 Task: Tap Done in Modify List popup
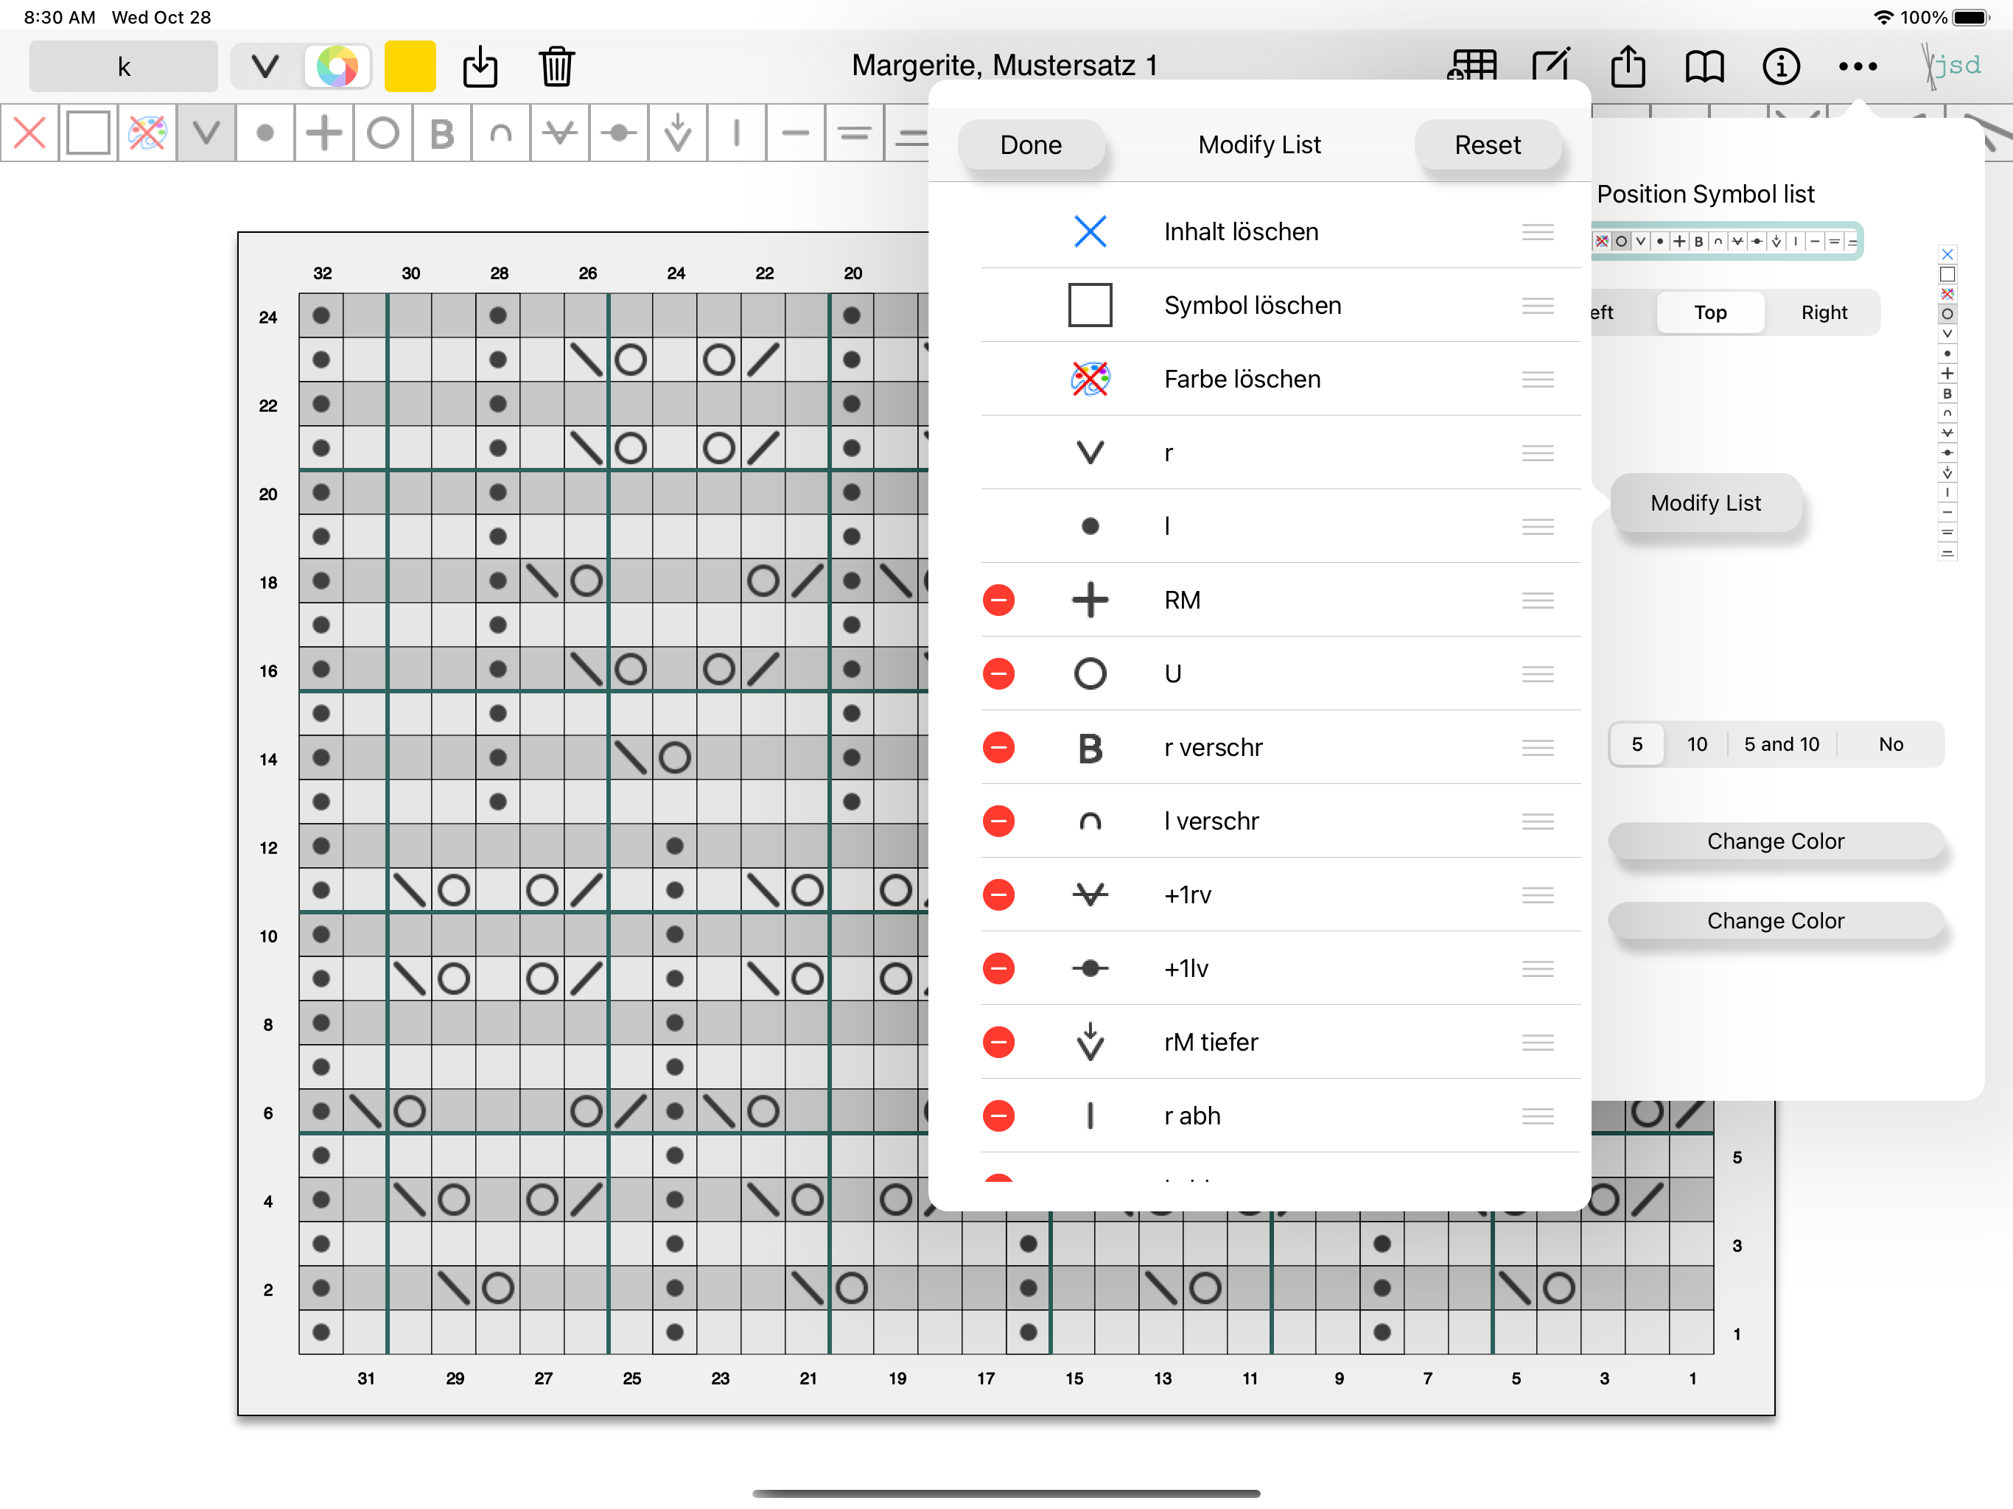(1031, 144)
